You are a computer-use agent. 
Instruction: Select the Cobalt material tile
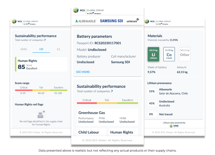click(x=169, y=54)
